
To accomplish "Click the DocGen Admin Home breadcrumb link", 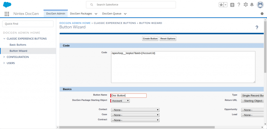I will tap(75, 23).
